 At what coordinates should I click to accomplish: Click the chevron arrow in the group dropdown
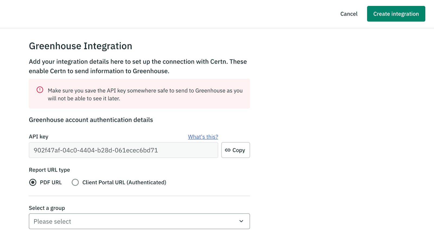pos(241,221)
